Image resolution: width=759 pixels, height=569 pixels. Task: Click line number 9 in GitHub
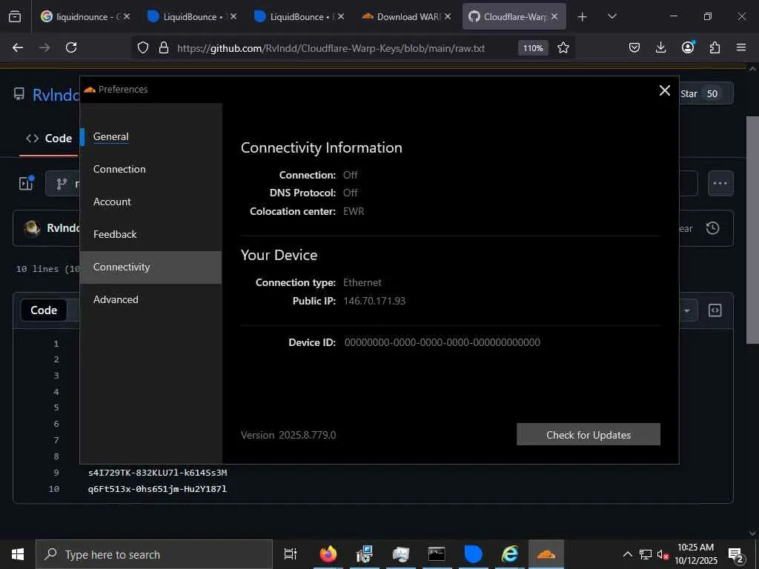point(56,473)
